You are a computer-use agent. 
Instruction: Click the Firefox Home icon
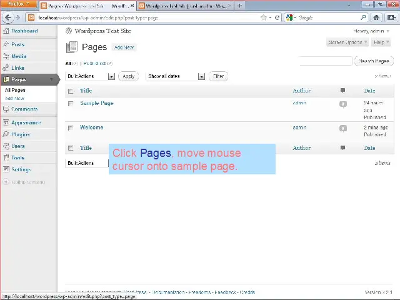coord(376,17)
